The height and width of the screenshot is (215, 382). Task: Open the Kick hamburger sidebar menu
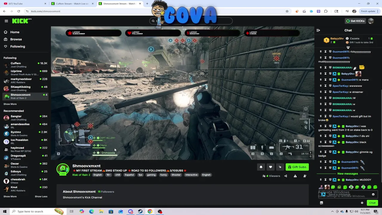pos(6,21)
